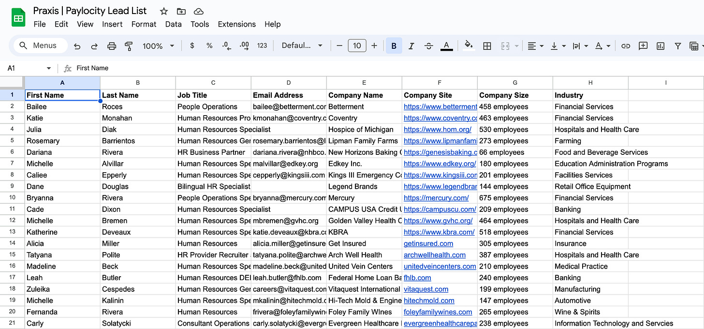The height and width of the screenshot is (329, 704).
Task: Click the Insert link icon
Action: 626,46
